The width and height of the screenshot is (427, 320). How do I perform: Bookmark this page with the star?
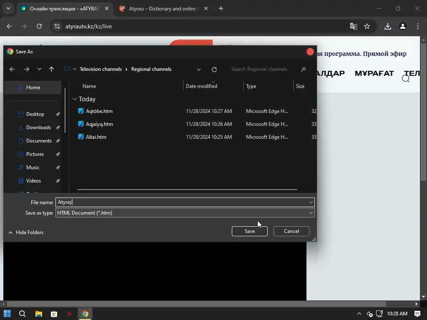[367, 26]
